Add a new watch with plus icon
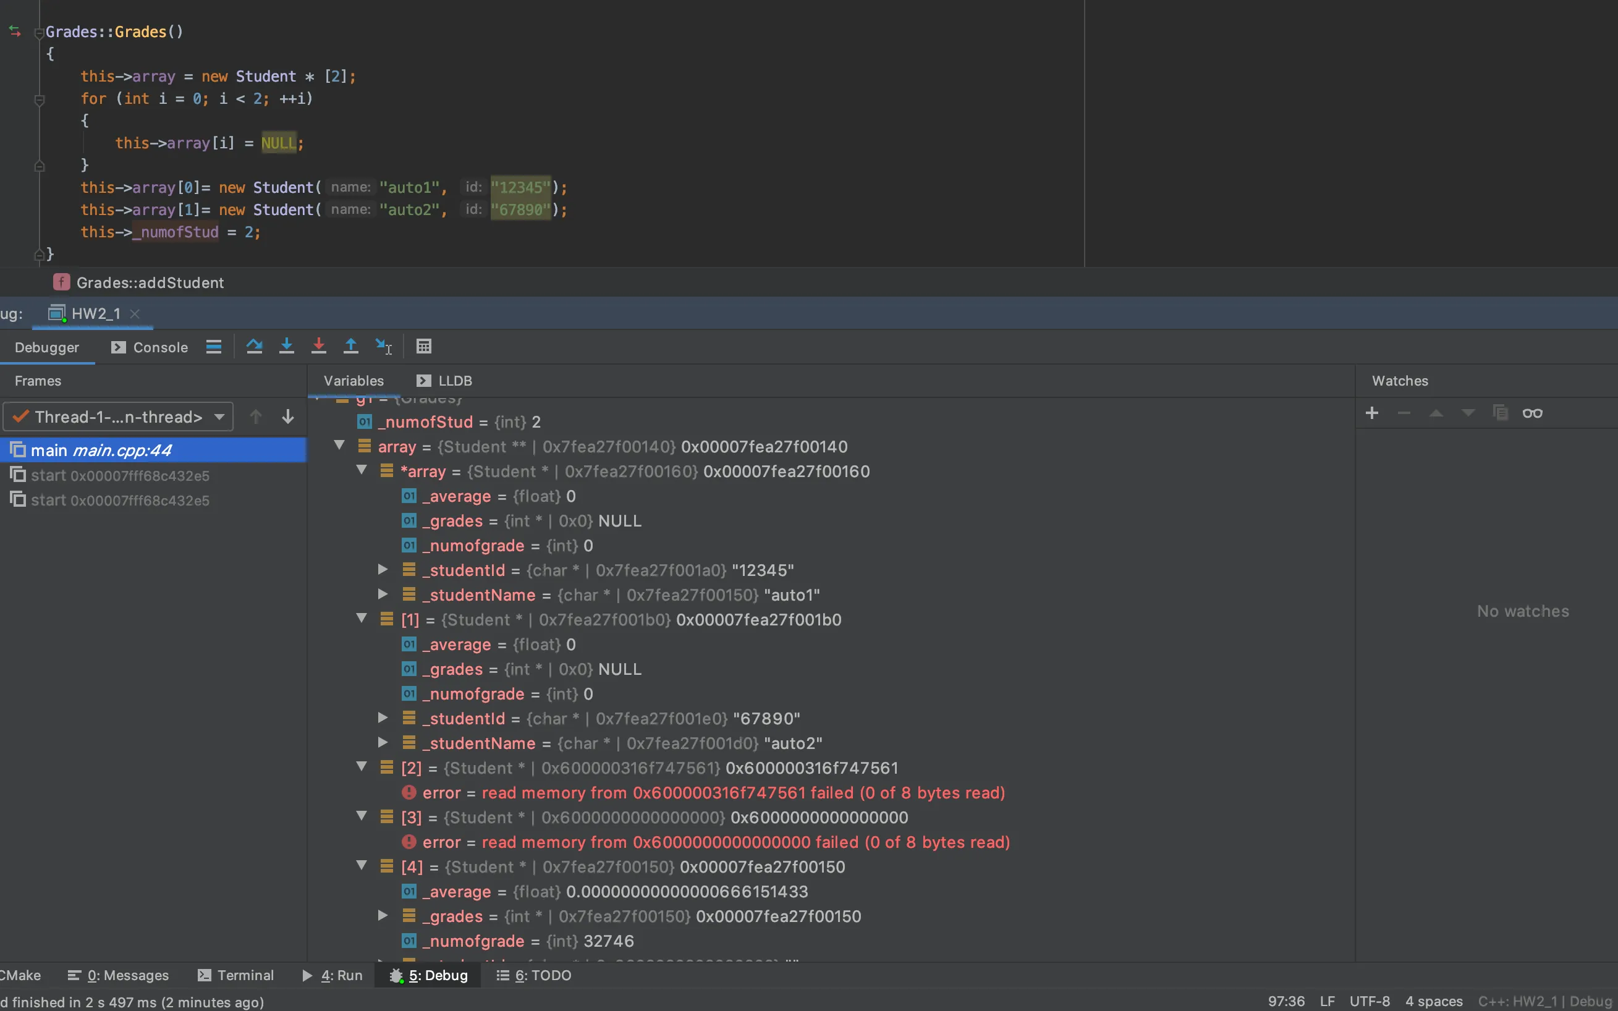 coord(1372,413)
